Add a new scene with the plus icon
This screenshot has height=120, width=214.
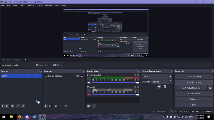(x=3, y=106)
